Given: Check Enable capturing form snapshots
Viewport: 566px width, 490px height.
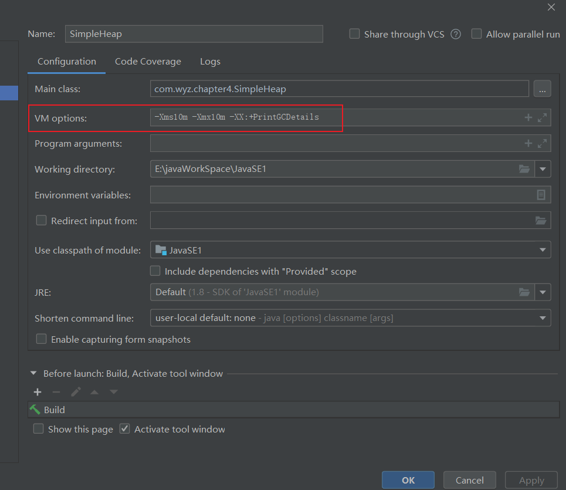Looking at the screenshot, I should [x=41, y=339].
